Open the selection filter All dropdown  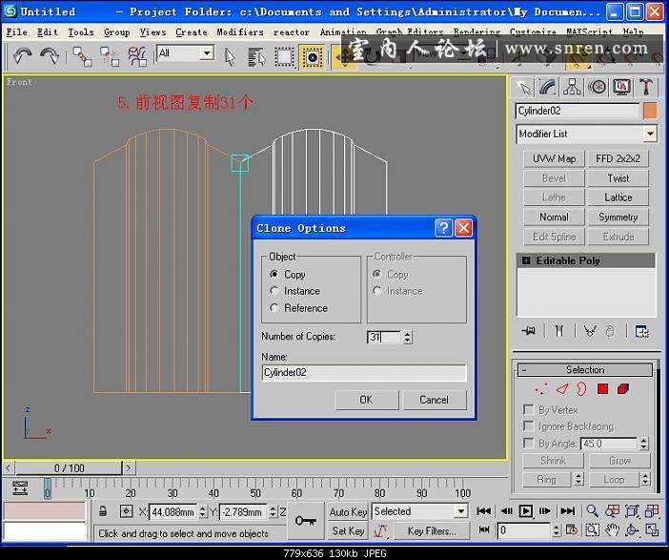pos(207,53)
